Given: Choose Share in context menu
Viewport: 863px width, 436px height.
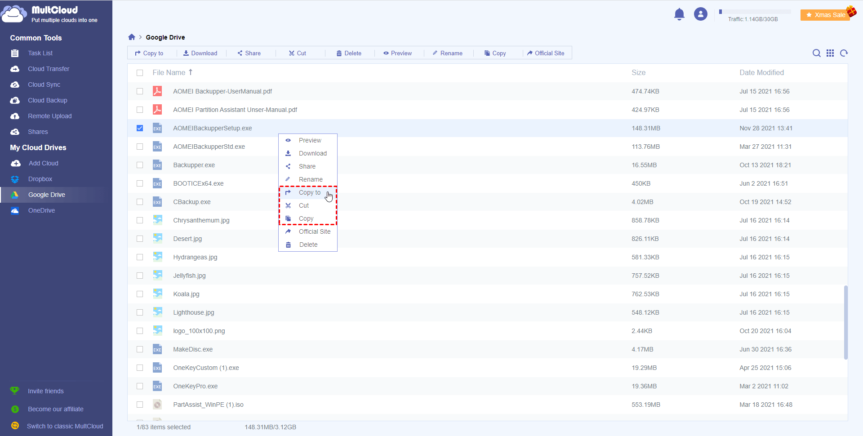Looking at the screenshot, I should coord(308,166).
